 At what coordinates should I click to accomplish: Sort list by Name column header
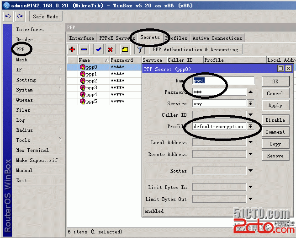click(94, 60)
